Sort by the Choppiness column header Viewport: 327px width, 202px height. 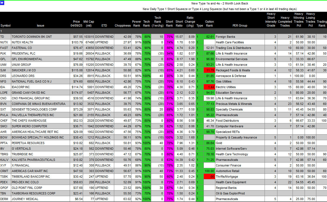point(123,25)
